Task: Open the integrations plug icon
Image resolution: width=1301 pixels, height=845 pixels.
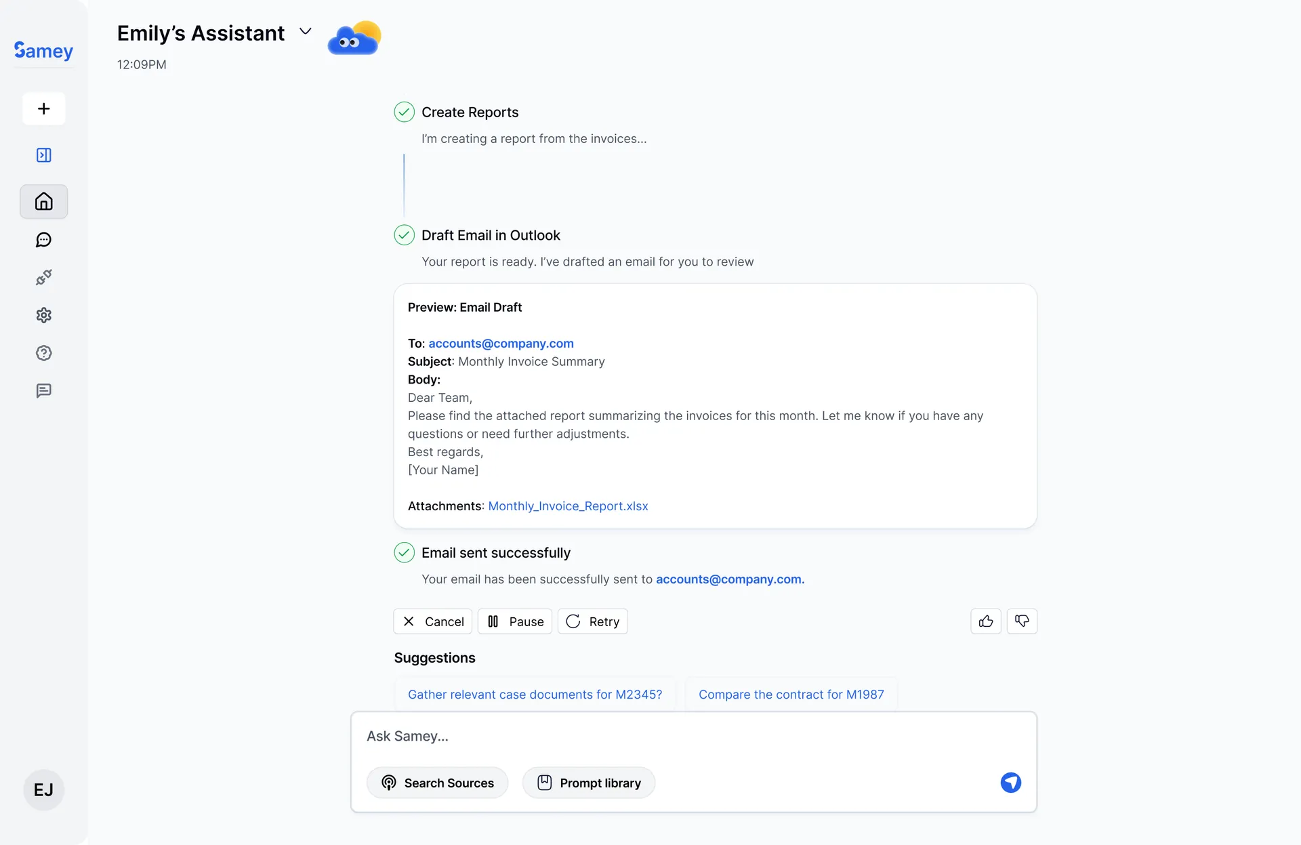Action: click(x=44, y=277)
